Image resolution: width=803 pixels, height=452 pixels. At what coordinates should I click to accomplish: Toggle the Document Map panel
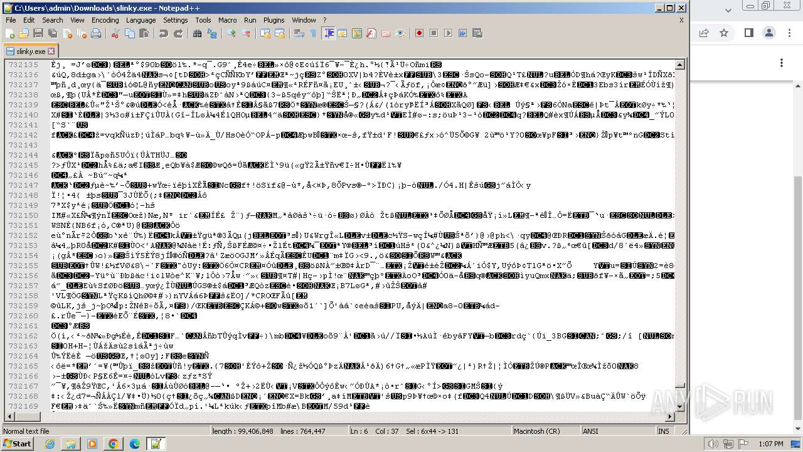pos(357,33)
